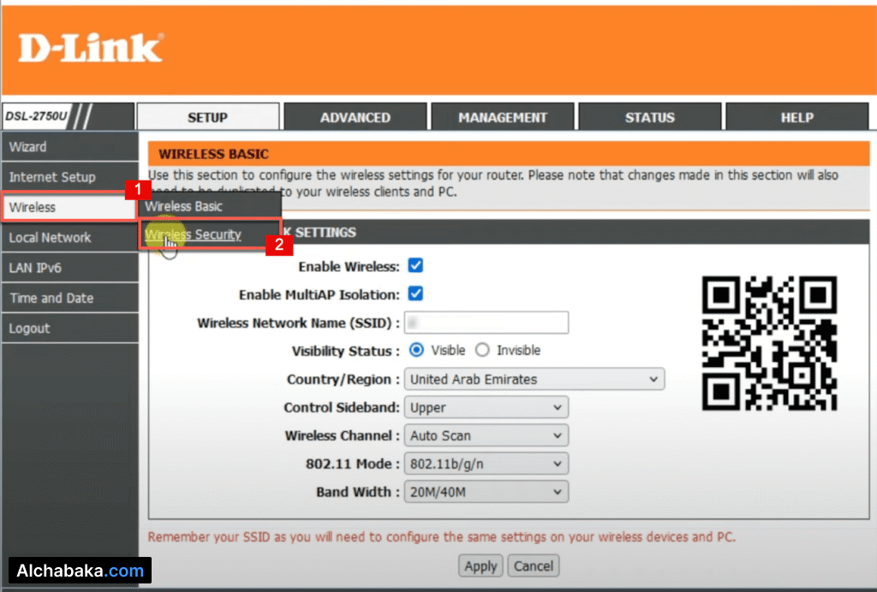The width and height of the screenshot is (877, 592).
Task: Open the Band Width dropdown
Action: pyautogui.click(x=486, y=492)
